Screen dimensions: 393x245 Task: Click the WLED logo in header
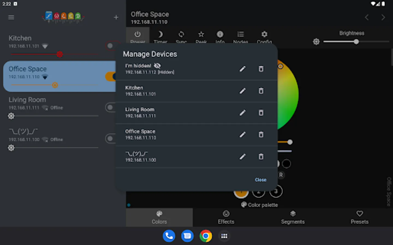click(63, 17)
